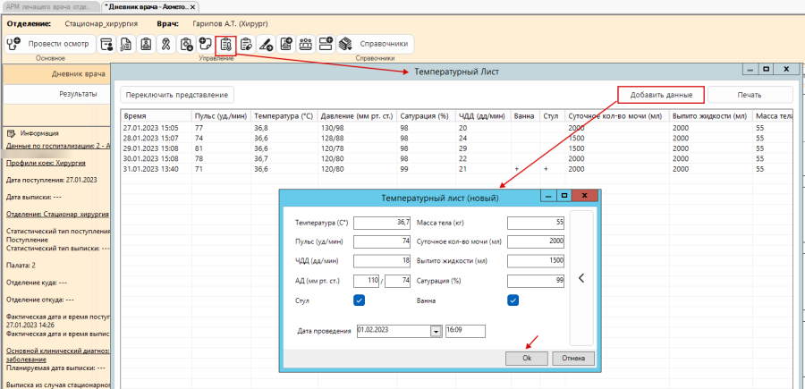The width and height of the screenshot is (805, 389).
Task: Click the clipboard with download arrow icon
Action: click(186, 44)
